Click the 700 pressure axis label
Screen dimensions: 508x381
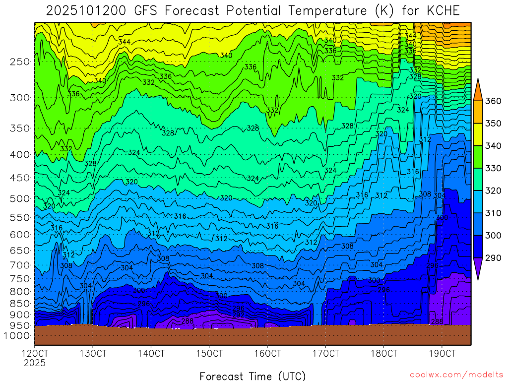pos(20,265)
